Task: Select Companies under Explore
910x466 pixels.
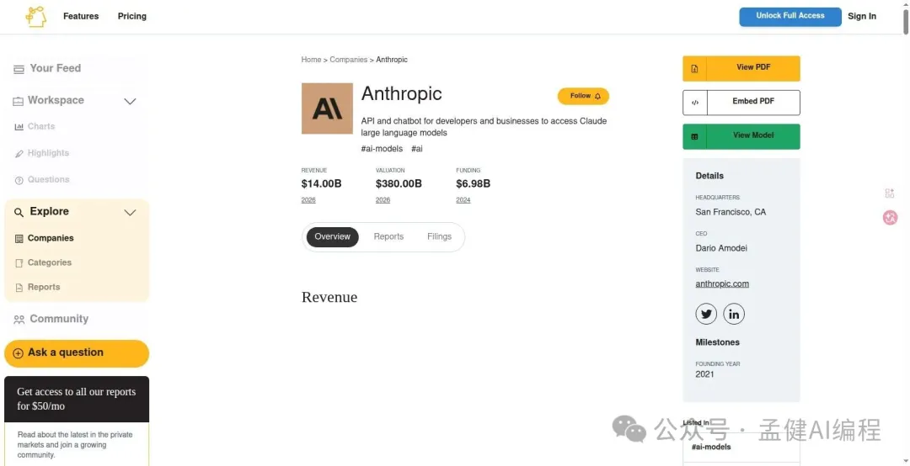Action: tap(51, 238)
